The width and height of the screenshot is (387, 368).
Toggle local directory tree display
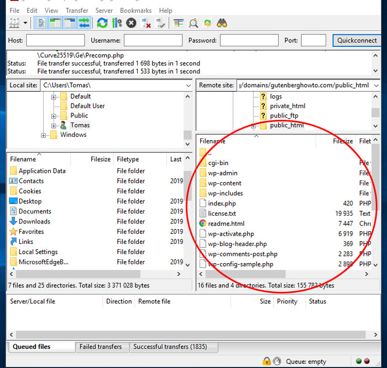[55, 23]
